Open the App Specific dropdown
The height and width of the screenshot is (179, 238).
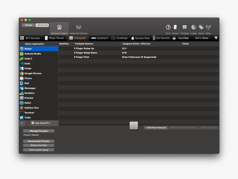pos(43,123)
